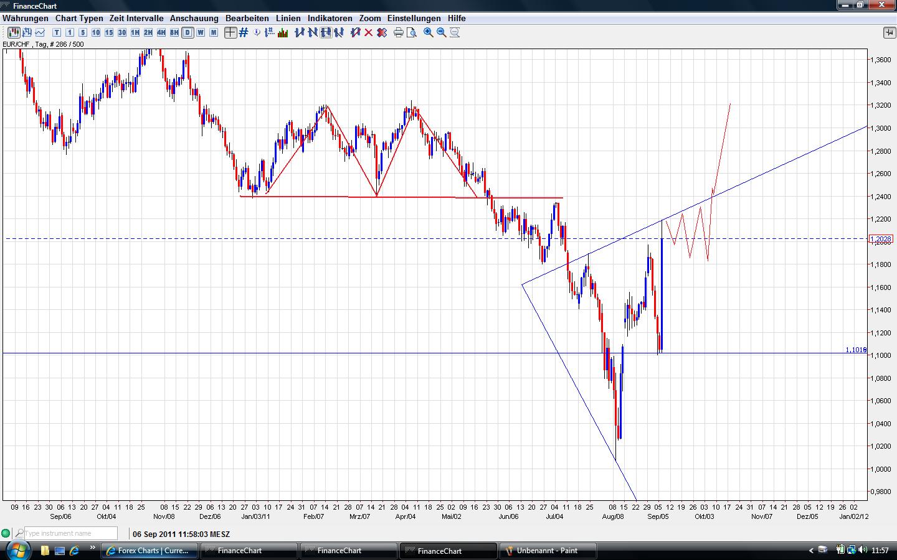897x560 pixels.
Task: Open the Anschauung menu
Action: (194, 18)
